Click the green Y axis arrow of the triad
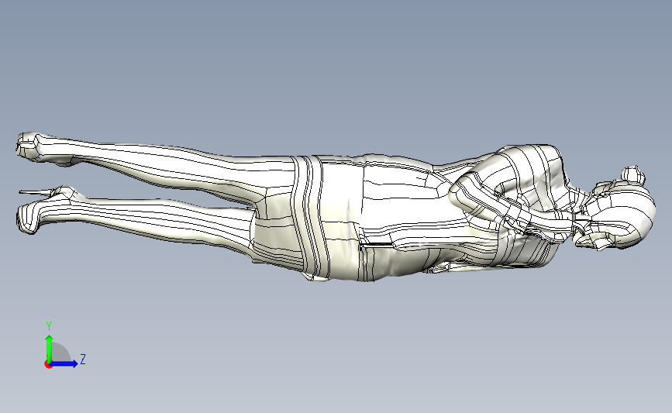The image size is (672, 413). (50, 347)
